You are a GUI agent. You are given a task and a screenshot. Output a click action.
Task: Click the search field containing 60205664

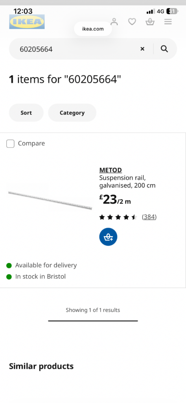[77, 49]
